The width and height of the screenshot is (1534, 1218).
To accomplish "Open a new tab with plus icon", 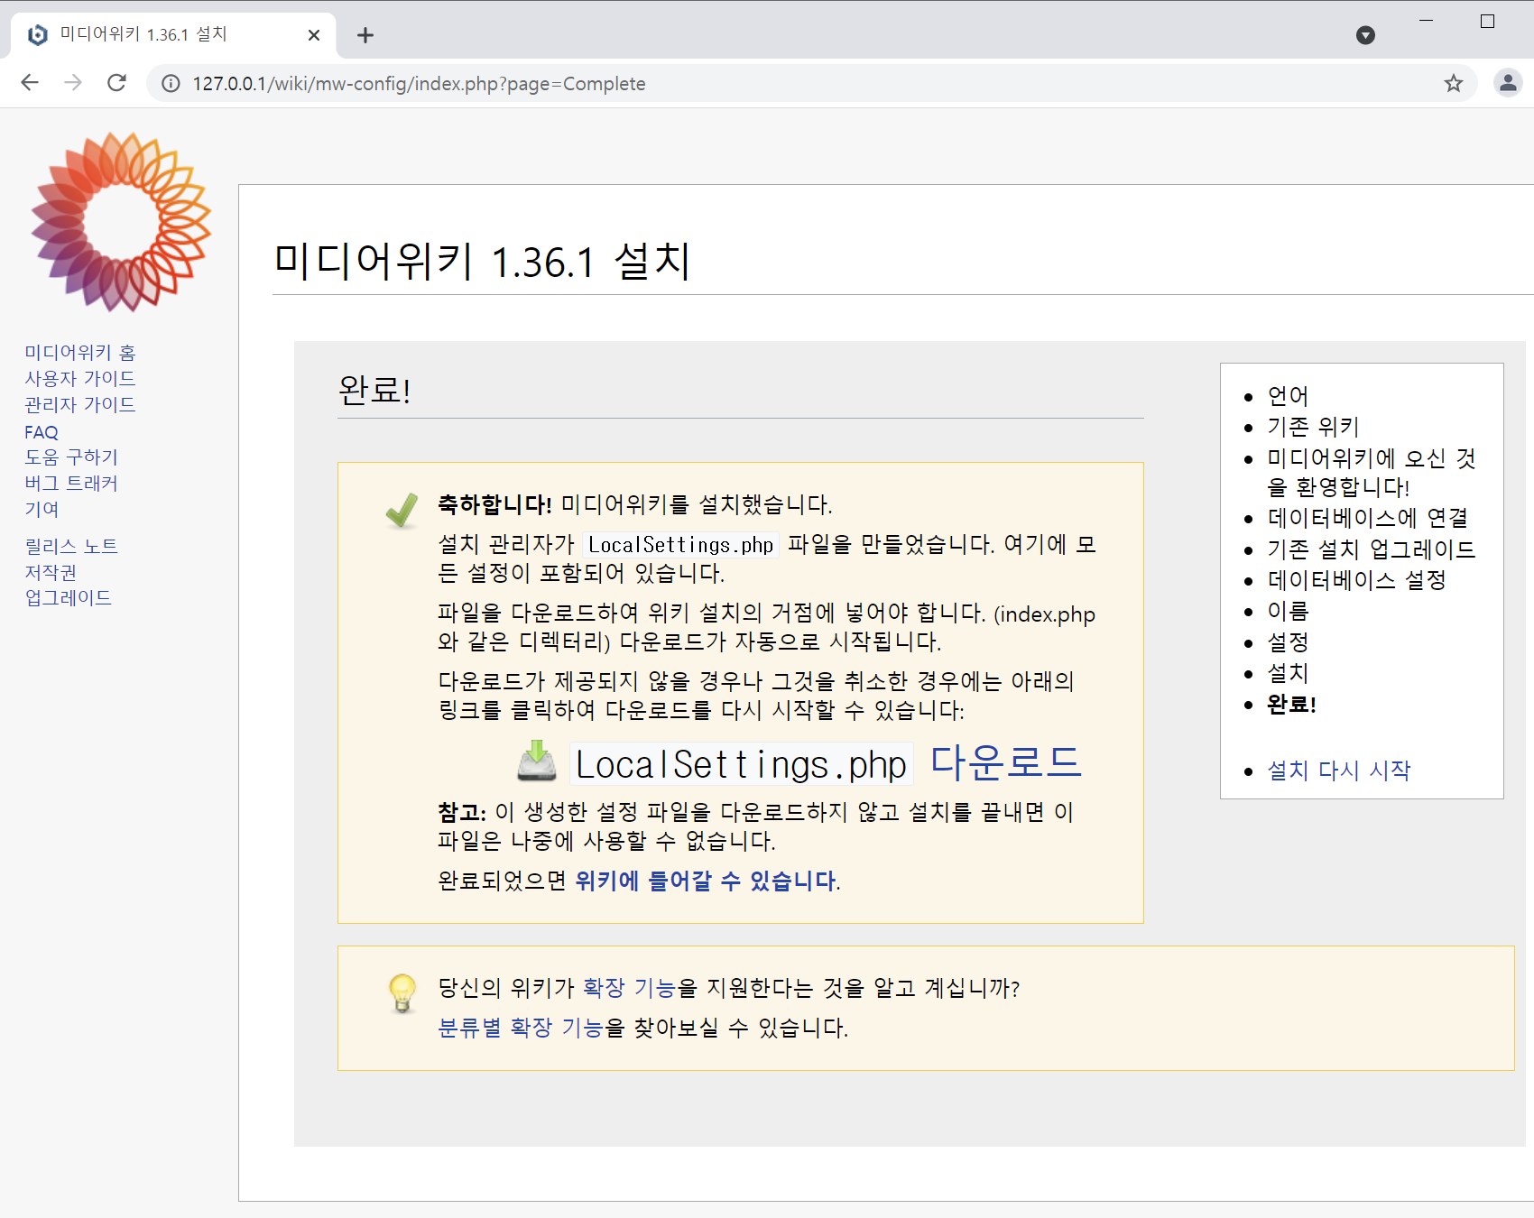I will (365, 35).
